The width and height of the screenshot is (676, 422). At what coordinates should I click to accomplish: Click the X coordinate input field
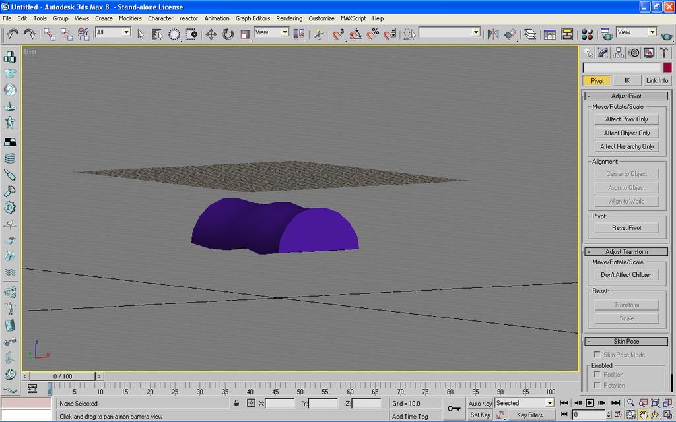tap(280, 404)
